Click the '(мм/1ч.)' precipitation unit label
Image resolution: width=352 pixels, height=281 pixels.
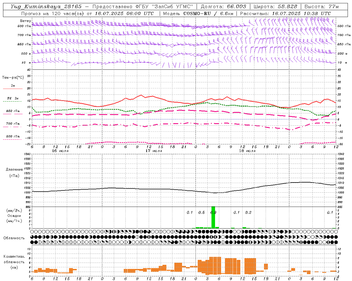click(14, 221)
